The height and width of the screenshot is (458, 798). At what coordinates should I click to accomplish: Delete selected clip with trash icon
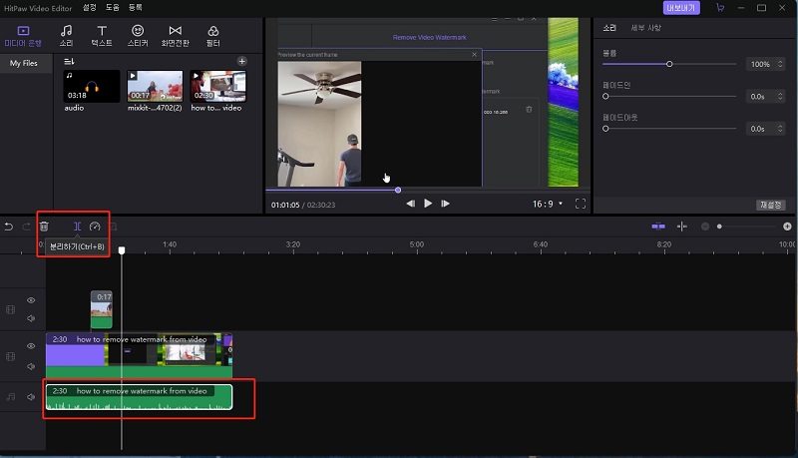(44, 227)
